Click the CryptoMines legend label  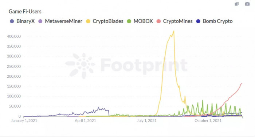[178, 21]
